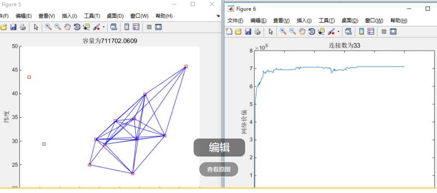Activate Rotate 3D tool in Figure 5
This screenshot has height=193, width=437.
click(x=77, y=27)
